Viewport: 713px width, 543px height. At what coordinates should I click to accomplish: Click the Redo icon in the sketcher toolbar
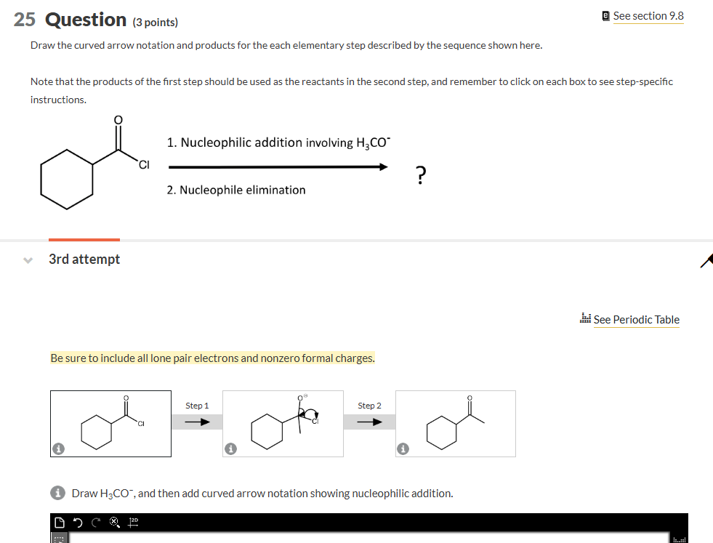[x=95, y=520]
